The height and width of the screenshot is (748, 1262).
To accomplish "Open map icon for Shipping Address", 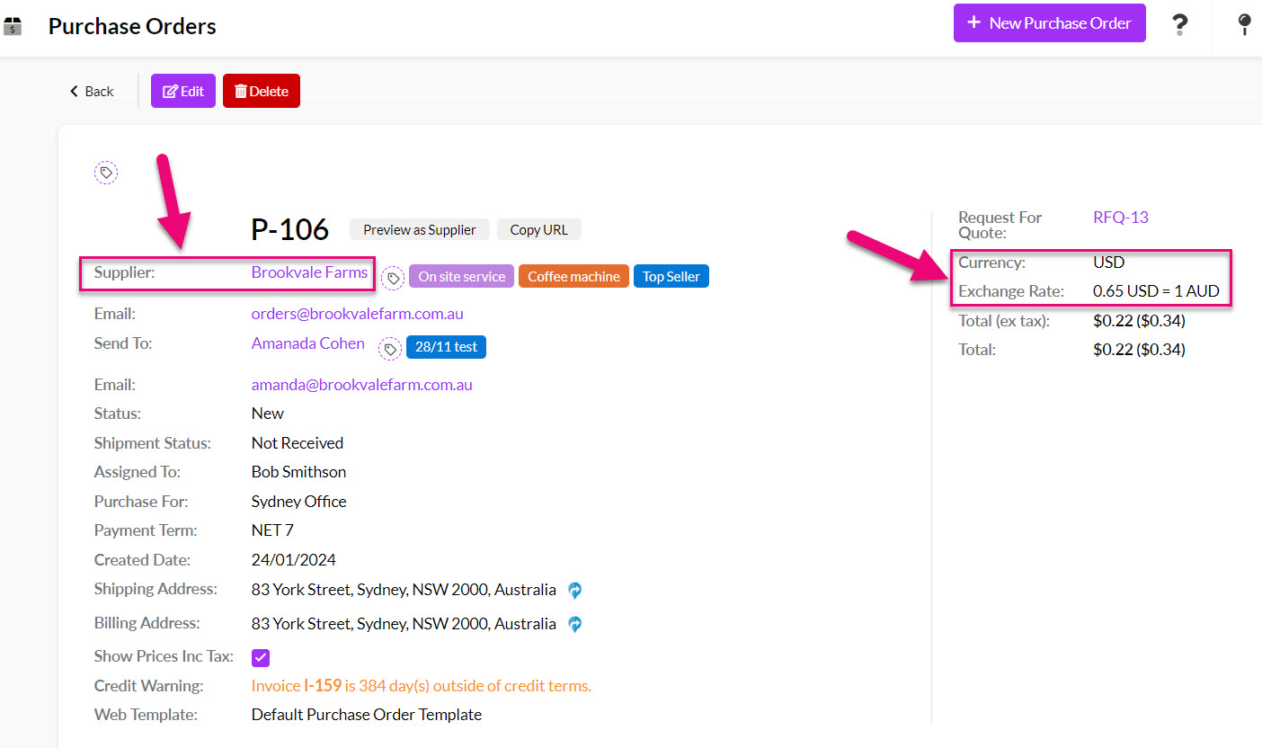I will click(x=575, y=591).
